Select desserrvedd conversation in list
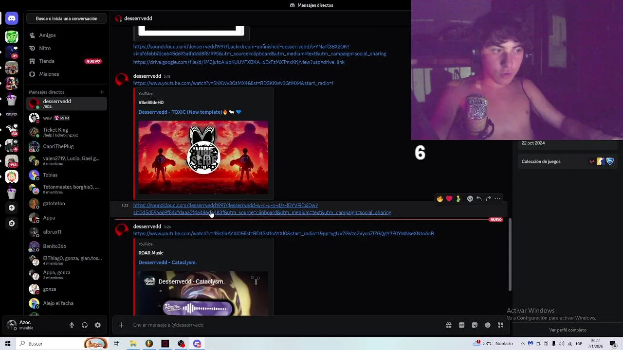623x350 pixels. pos(67,104)
